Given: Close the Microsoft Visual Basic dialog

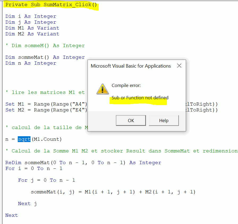Looking at the screenshot, I should (179, 66).
